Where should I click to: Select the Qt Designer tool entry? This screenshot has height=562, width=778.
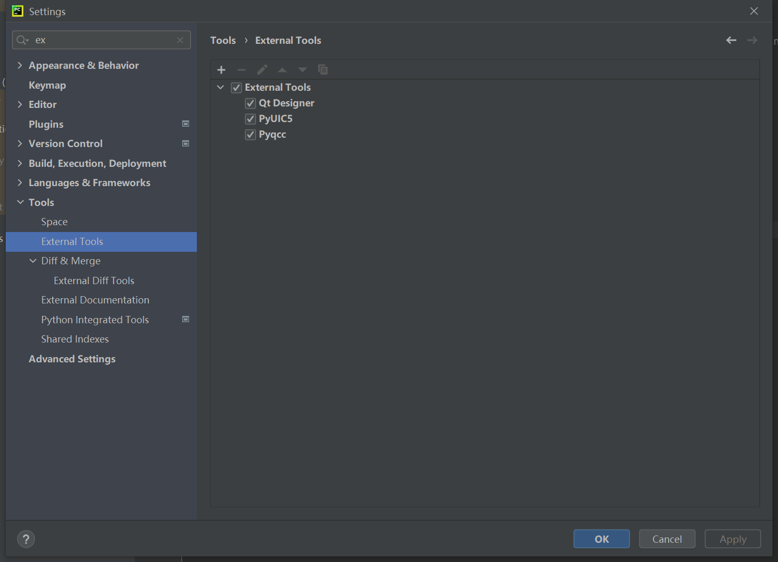point(286,103)
